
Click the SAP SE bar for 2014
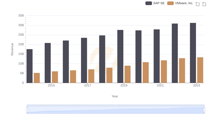pos(30,66)
